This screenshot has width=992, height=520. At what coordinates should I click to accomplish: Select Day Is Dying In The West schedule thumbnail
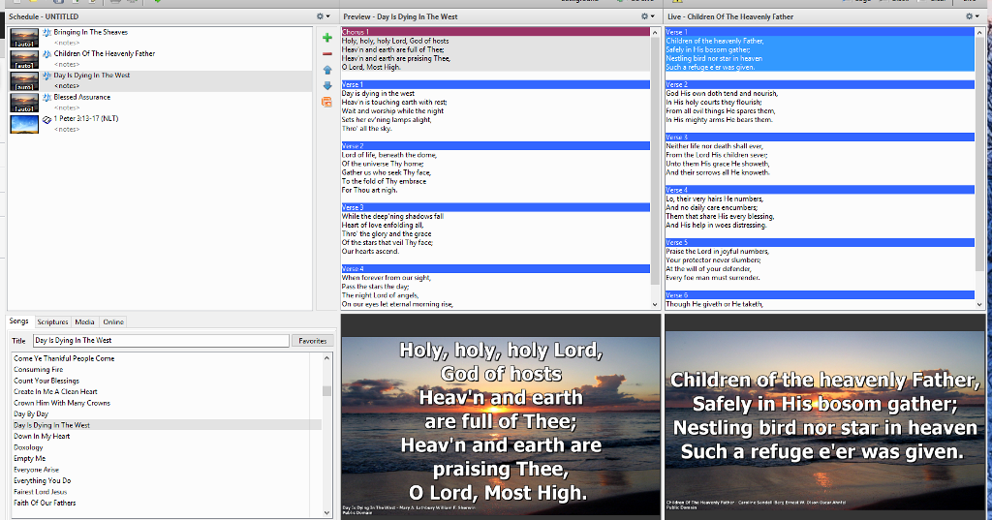pyautogui.click(x=24, y=81)
